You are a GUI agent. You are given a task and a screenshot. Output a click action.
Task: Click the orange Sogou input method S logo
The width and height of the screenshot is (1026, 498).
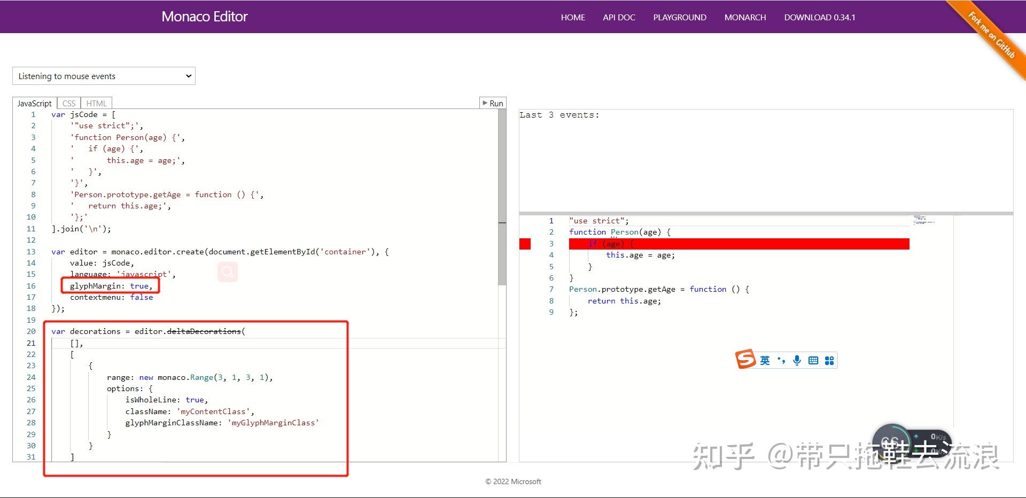coord(747,360)
